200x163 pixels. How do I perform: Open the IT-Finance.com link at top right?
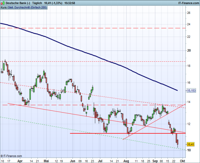click(188, 3)
